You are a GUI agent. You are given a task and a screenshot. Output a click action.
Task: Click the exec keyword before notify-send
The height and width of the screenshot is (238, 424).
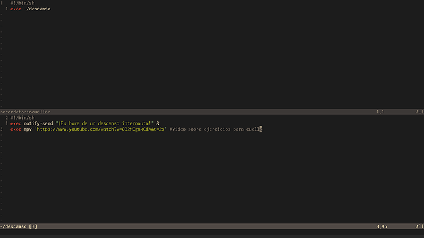(16, 123)
